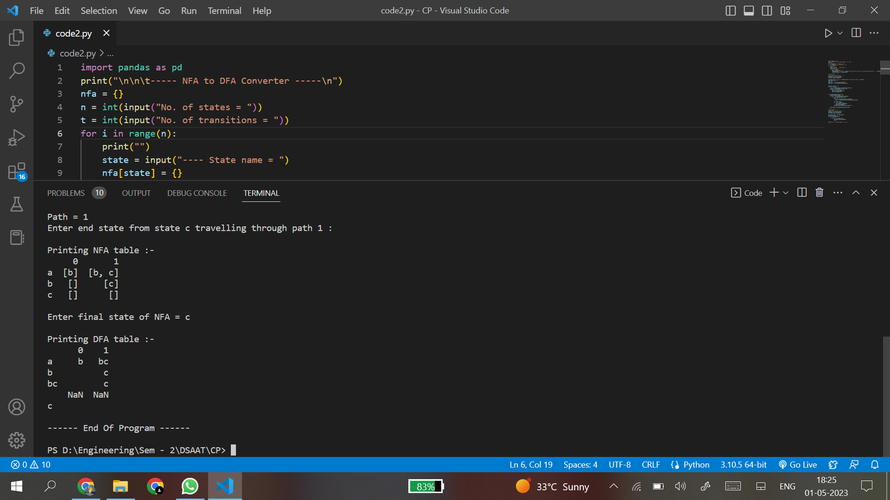This screenshot has height=500, width=890.
Task: Open the Terminal menu
Action: 224,10
